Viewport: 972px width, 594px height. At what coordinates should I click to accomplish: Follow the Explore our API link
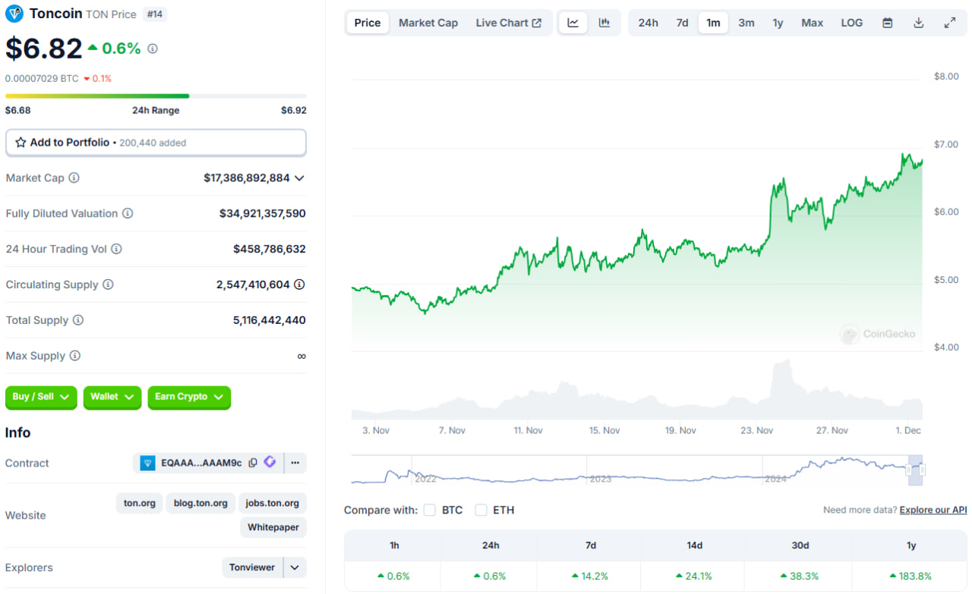933,510
